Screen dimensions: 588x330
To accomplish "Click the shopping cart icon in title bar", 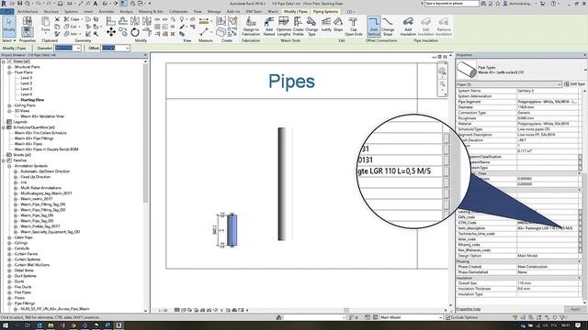I will (542, 4).
